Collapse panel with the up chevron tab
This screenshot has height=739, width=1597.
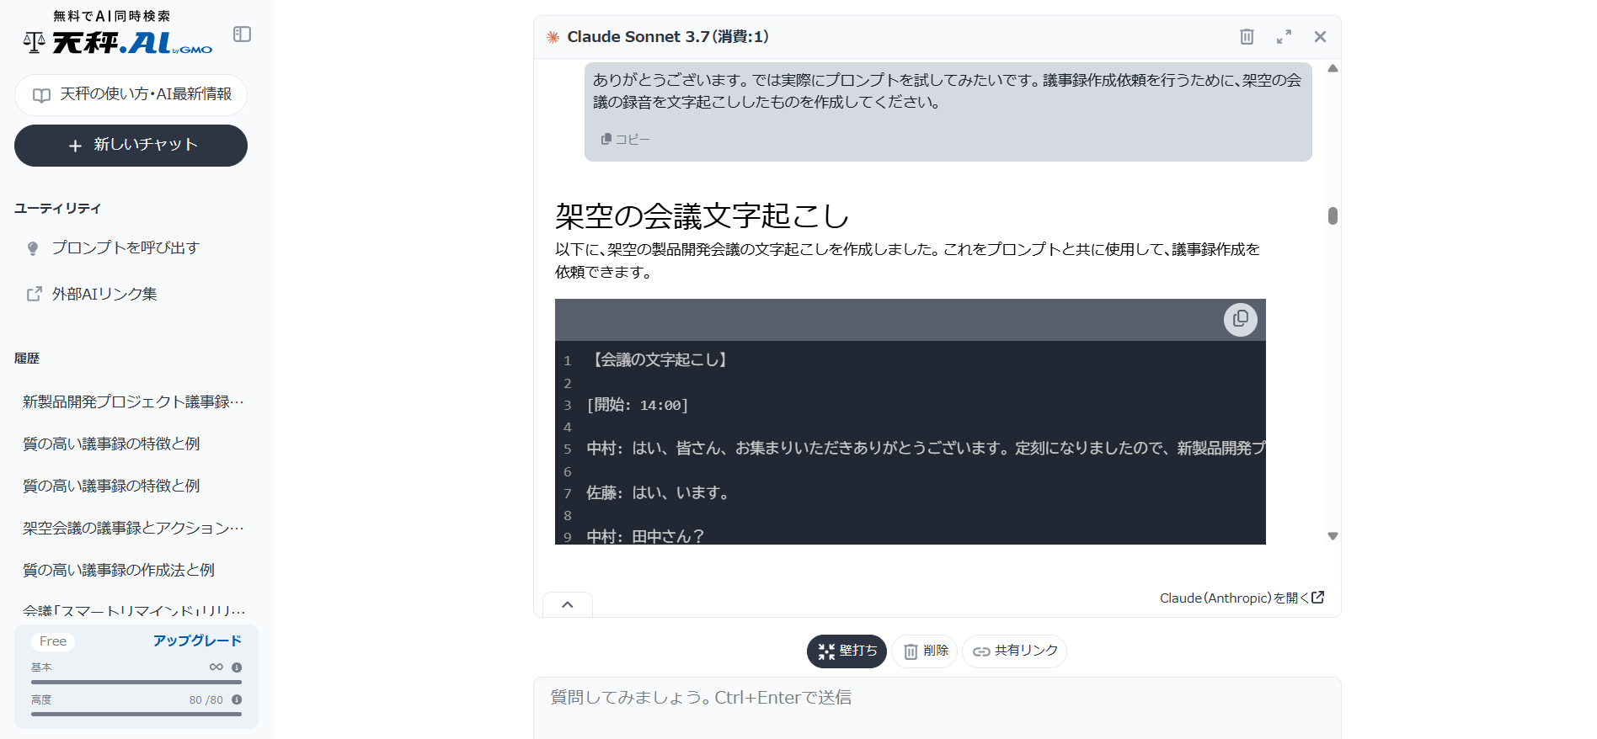click(568, 604)
